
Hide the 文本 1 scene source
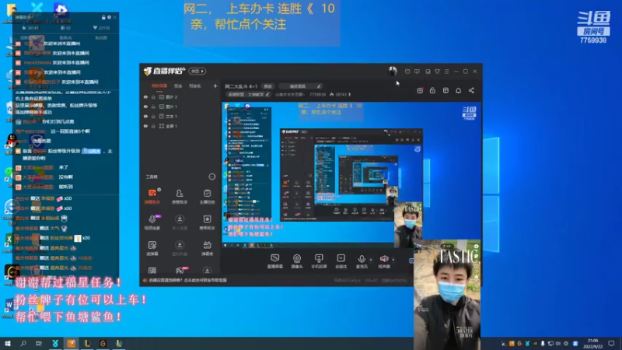(x=145, y=116)
